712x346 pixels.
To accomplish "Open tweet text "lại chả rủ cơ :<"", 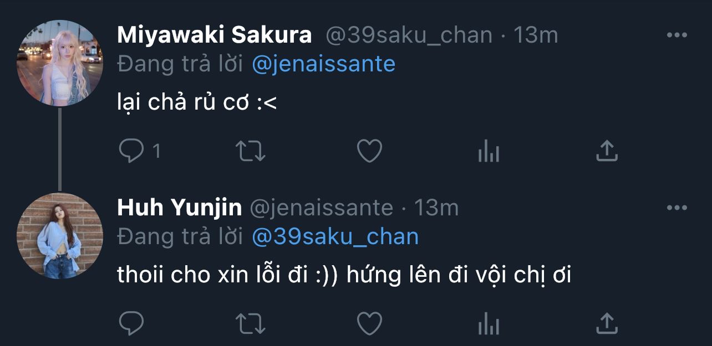I will [197, 103].
